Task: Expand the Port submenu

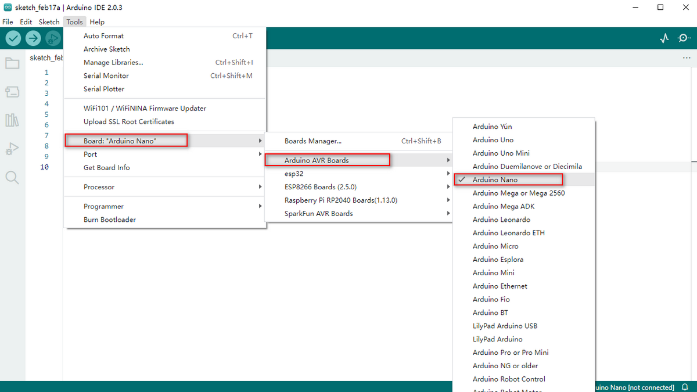Action: pos(165,154)
